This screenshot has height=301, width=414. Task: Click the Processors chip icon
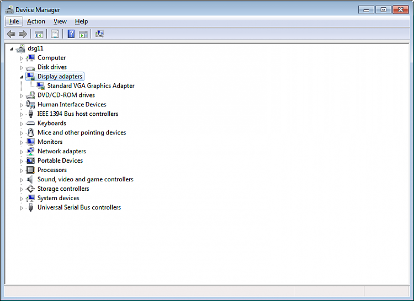click(x=30, y=170)
